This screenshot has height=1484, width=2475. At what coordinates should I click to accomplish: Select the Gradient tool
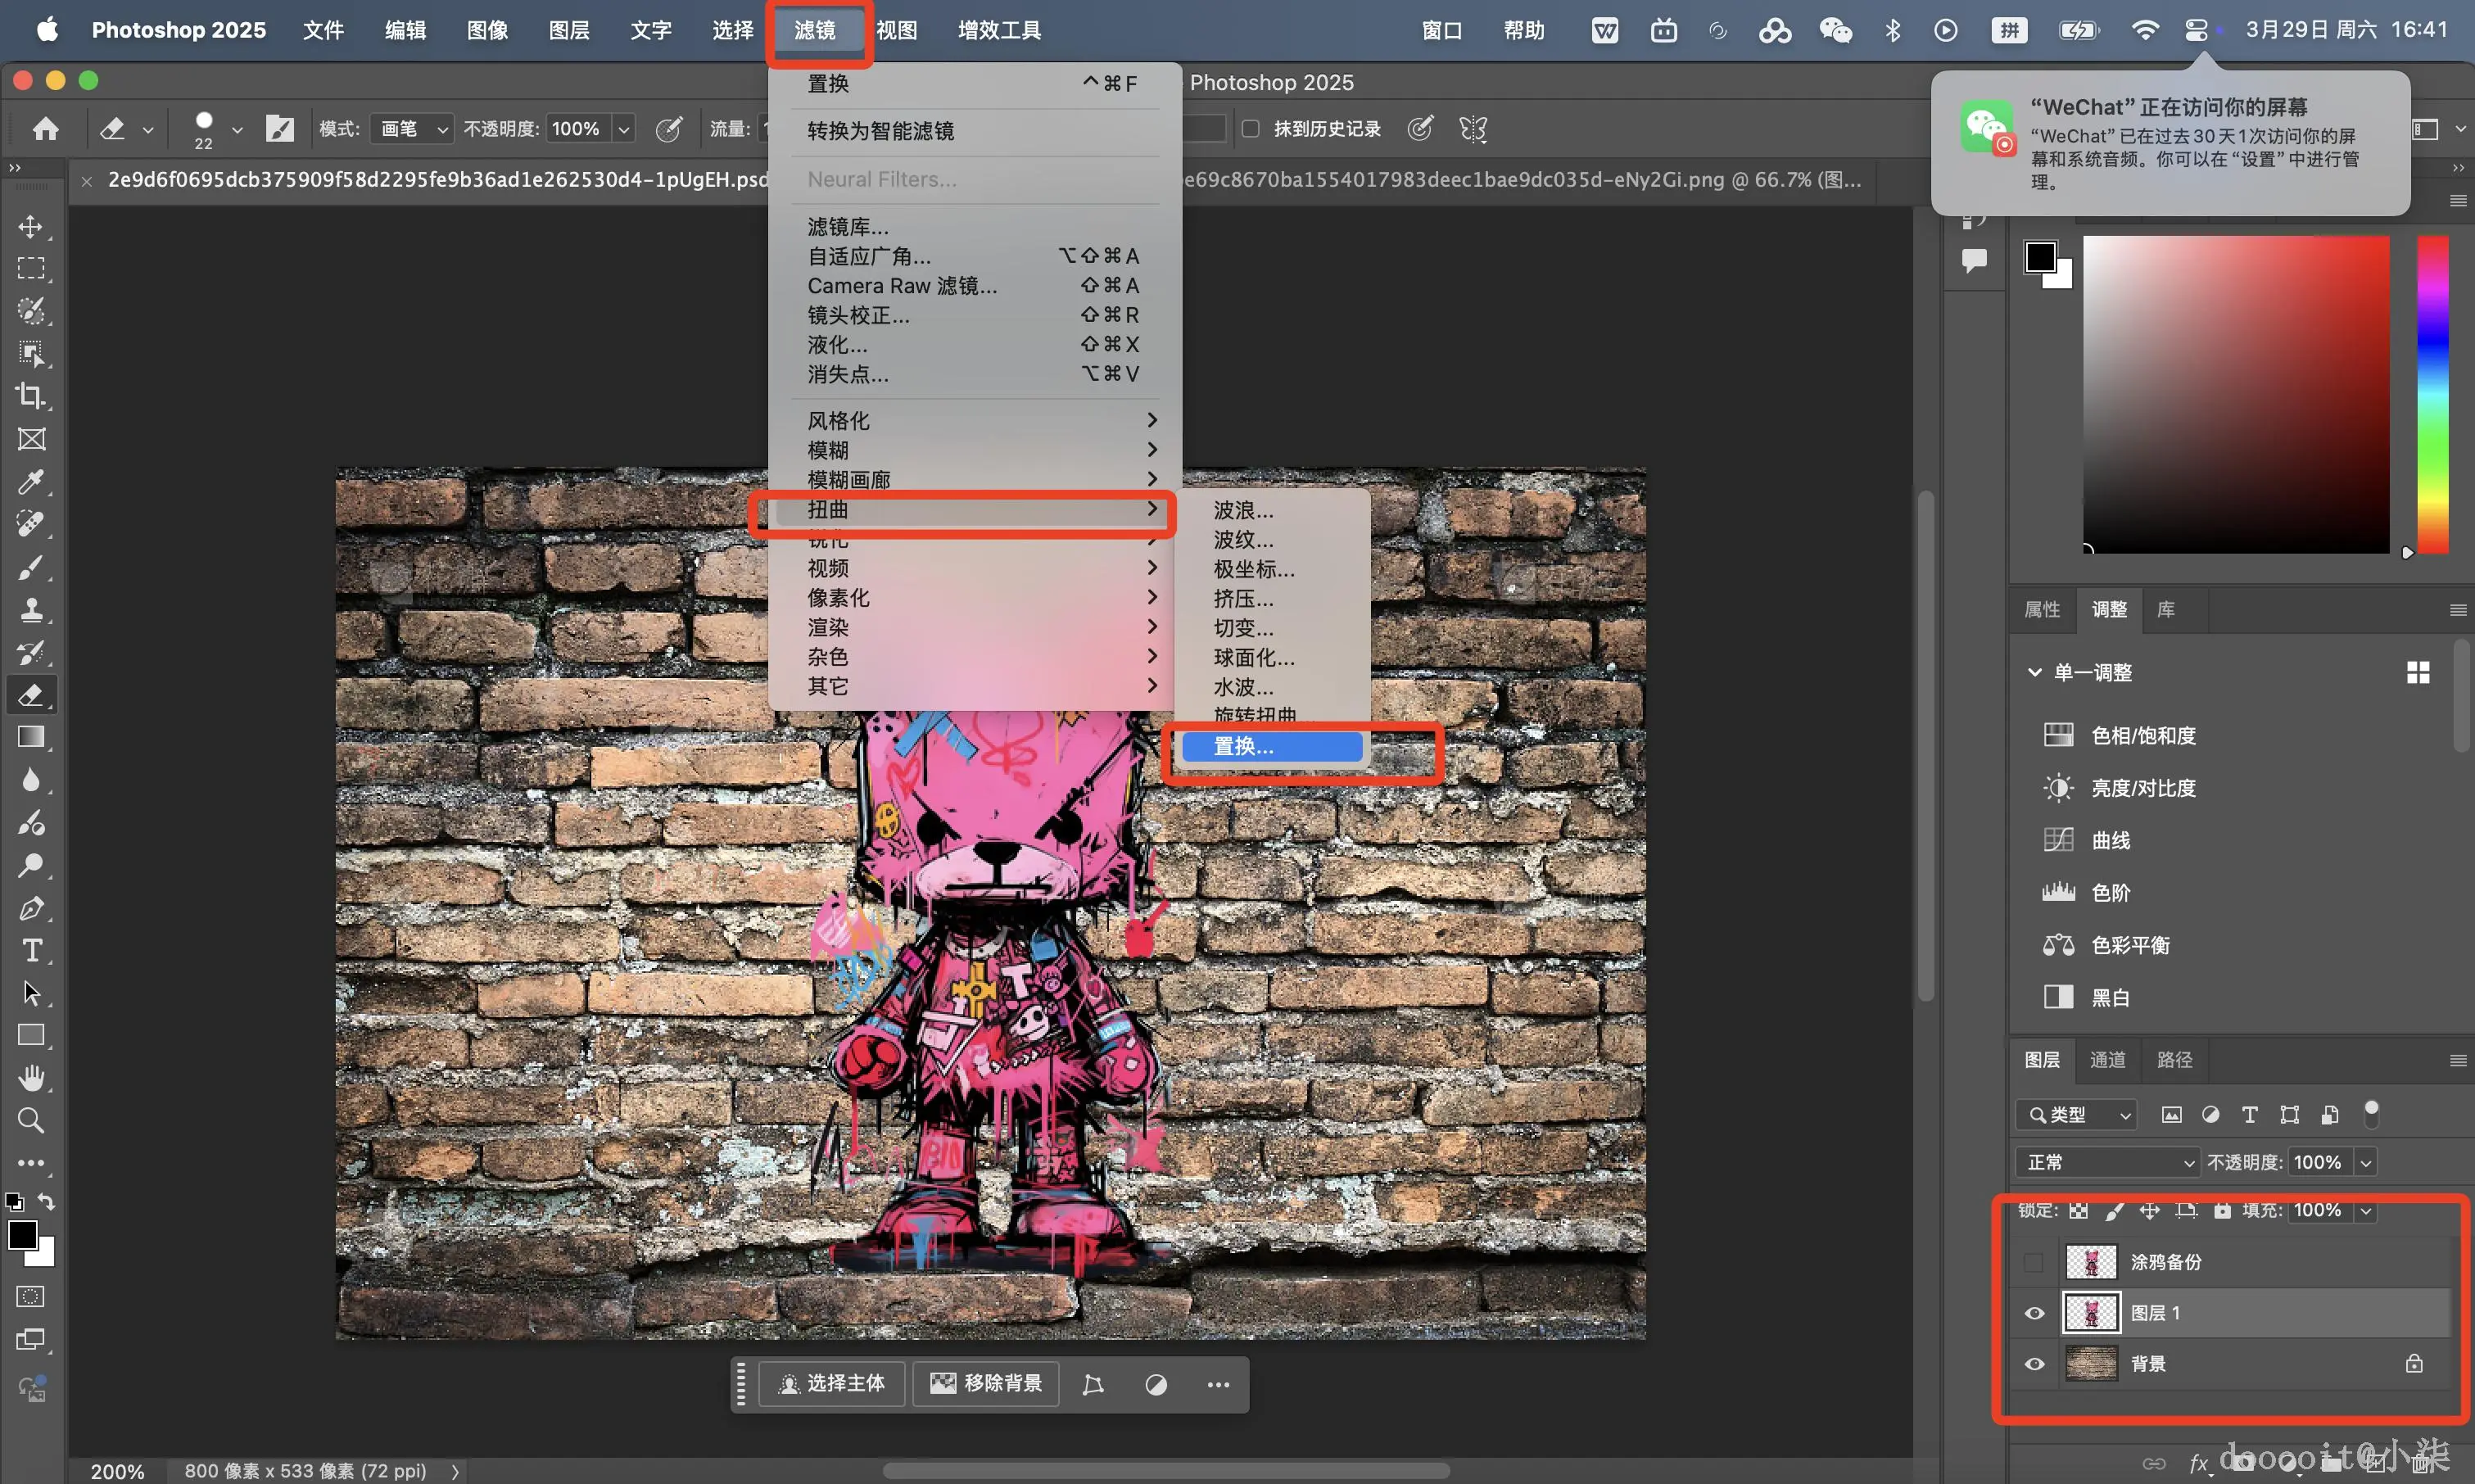31,737
